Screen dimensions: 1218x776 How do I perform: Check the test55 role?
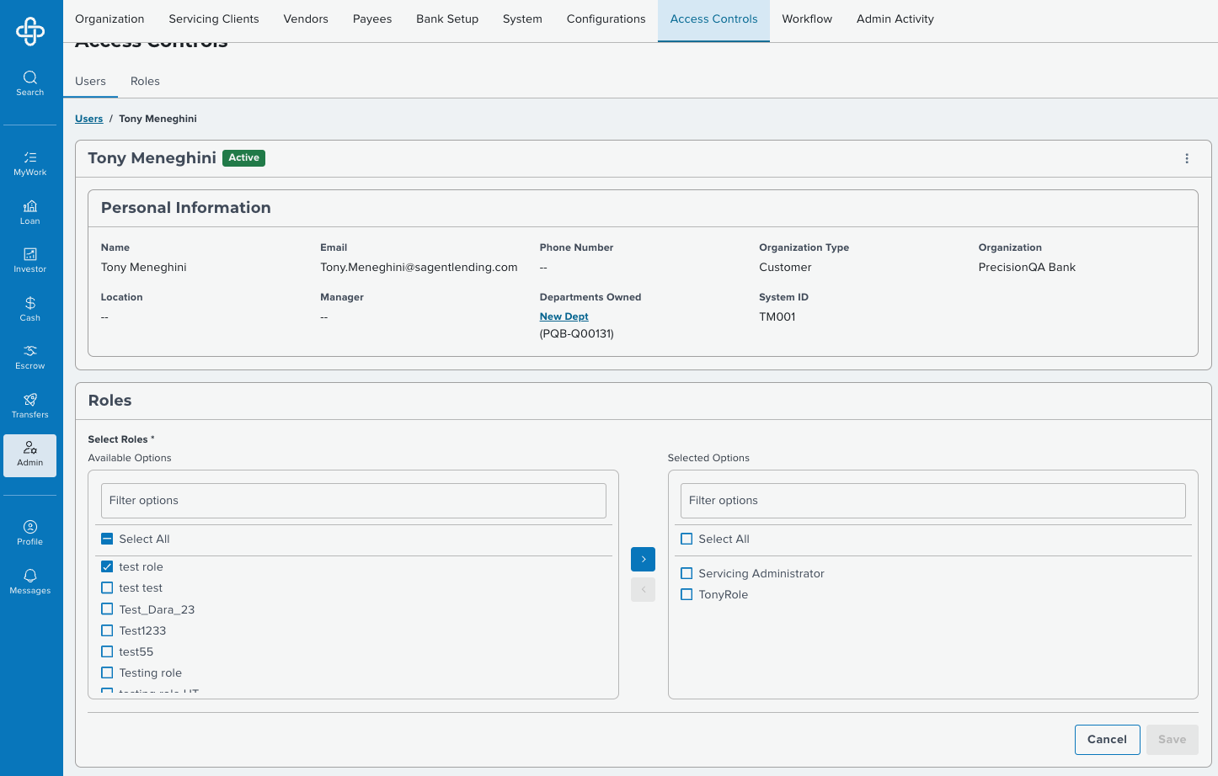pyautogui.click(x=107, y=651)
